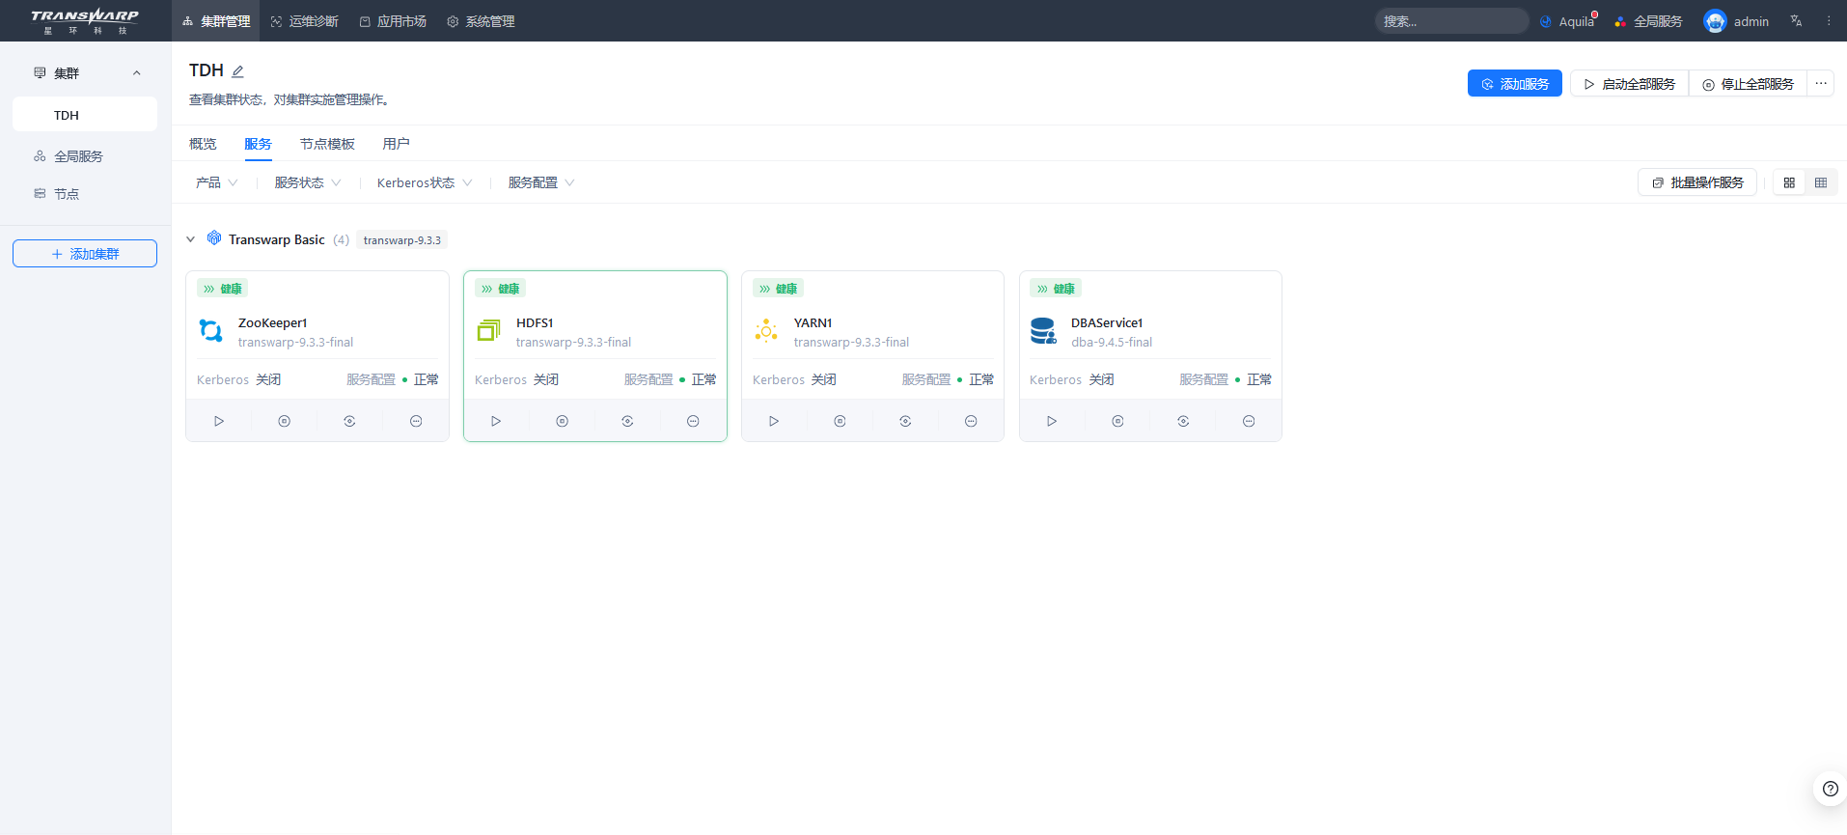Image resolution: width=1847 pixels, height=835 pixels.
Task: Restart the ZooKeeper1 service
Action: point(349,421)
